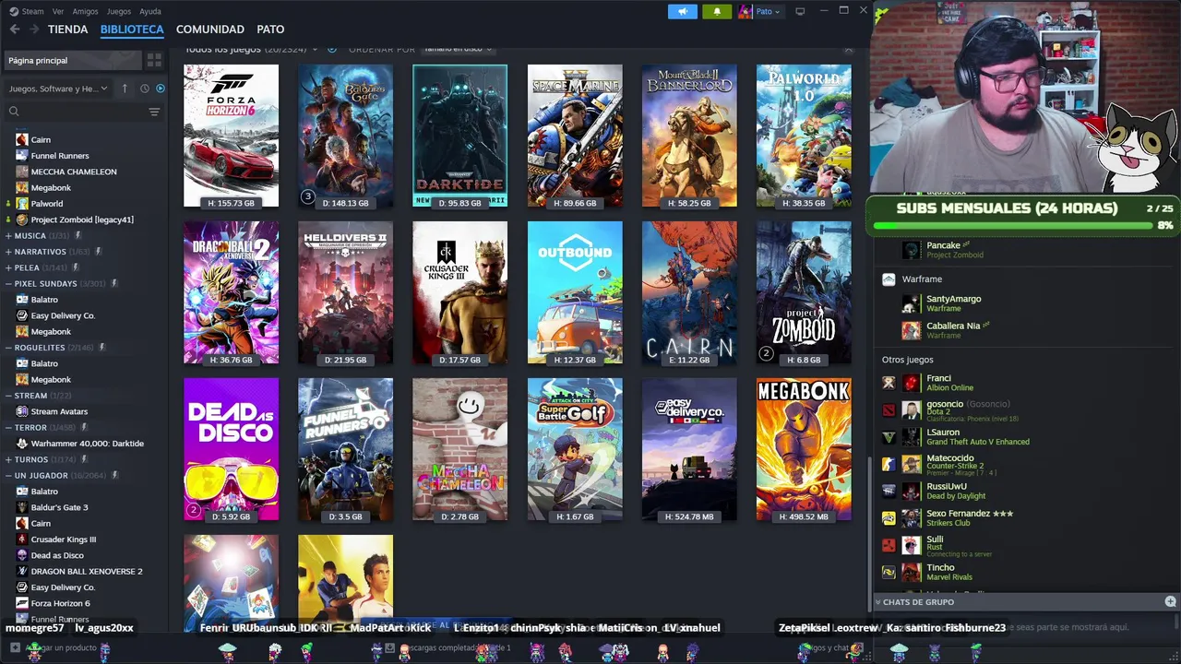Click the MECCHA CHAMELEON sidebar icon
Screen dimensions: 1181x664
[22, 172]
